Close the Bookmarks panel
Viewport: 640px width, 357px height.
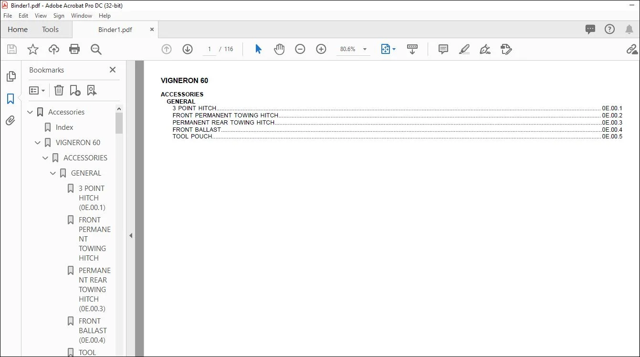(113, 70)
